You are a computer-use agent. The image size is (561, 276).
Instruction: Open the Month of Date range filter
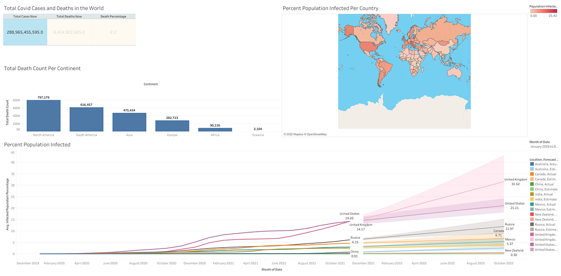544,146
